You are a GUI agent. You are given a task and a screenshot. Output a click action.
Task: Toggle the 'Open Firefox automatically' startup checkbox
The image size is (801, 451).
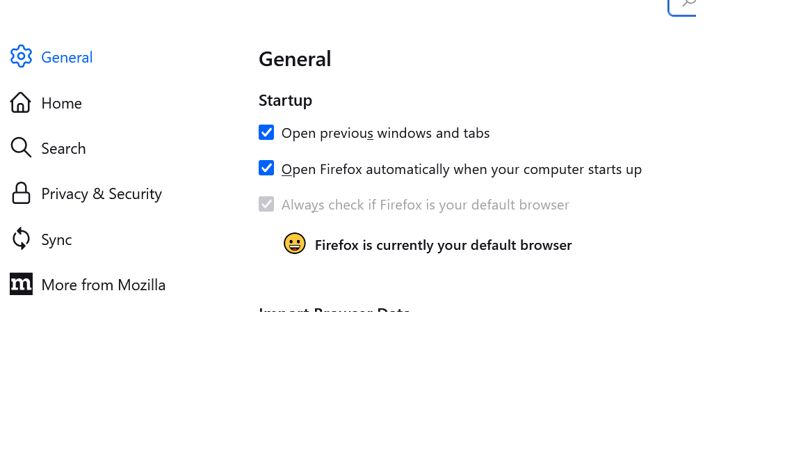point(266,168)
